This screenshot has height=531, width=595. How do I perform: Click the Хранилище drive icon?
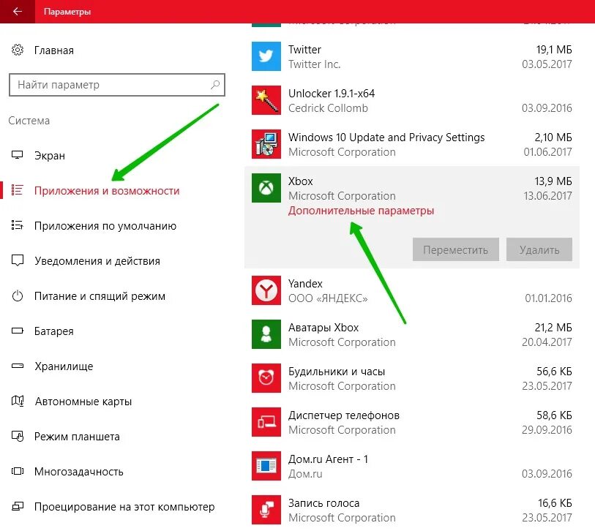click(18, 366)
